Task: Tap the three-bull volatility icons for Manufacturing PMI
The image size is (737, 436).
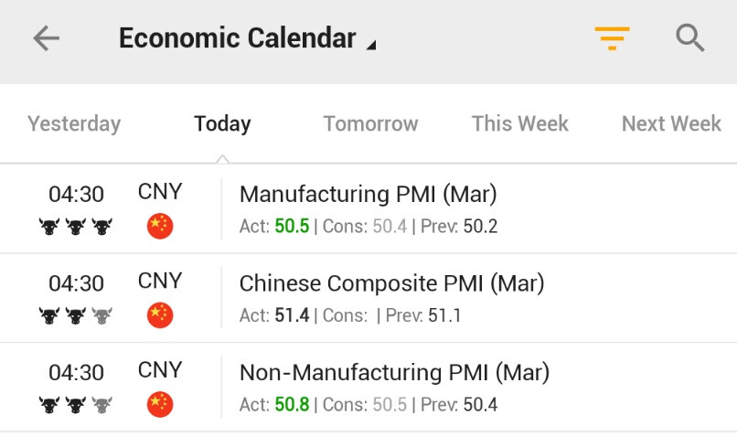Action: click(x=76, y=226)
